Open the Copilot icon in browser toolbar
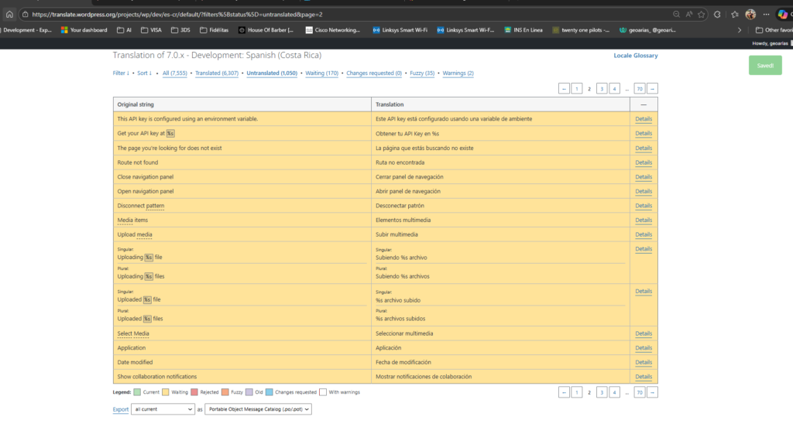The width and height of the screenshot is (793, 427). point(781,14)
